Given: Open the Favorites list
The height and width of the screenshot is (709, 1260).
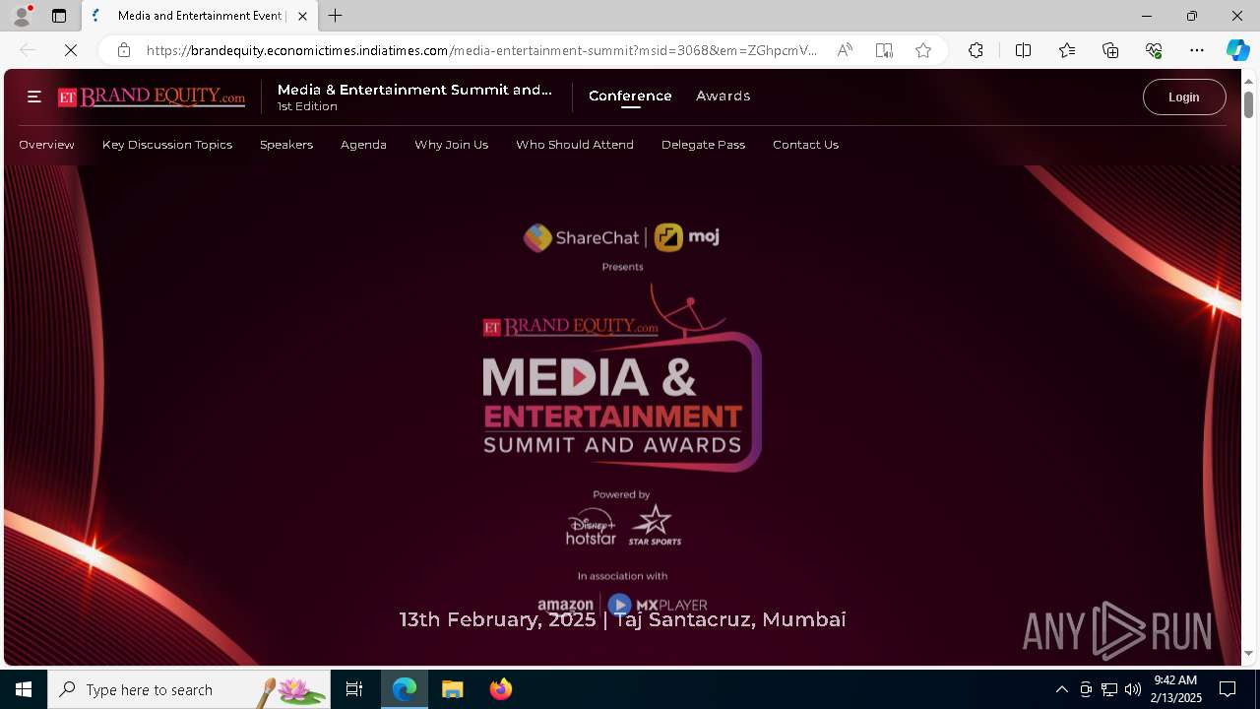Looking at the screenshot, I should [x=1067, y=50].
